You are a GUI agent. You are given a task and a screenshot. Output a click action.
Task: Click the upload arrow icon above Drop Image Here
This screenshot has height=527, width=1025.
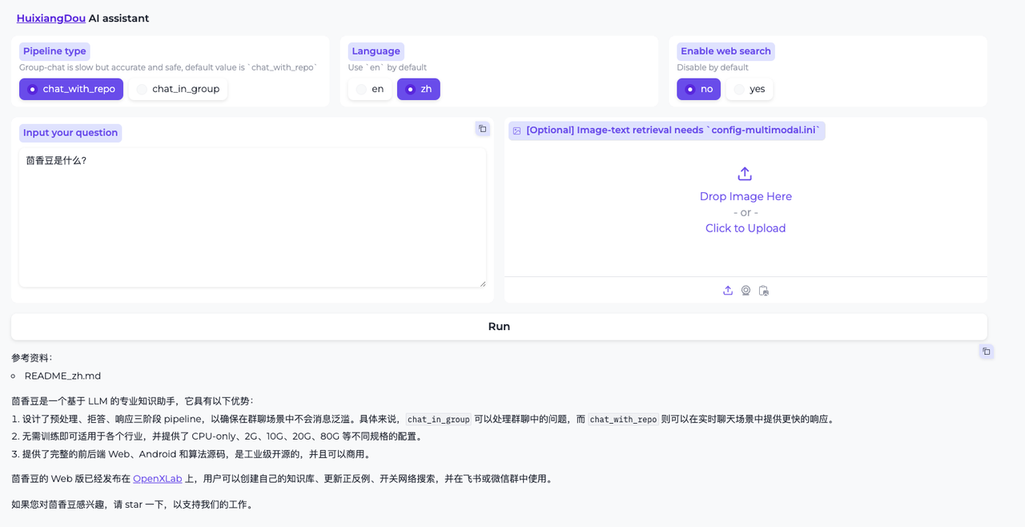(745, 174)
